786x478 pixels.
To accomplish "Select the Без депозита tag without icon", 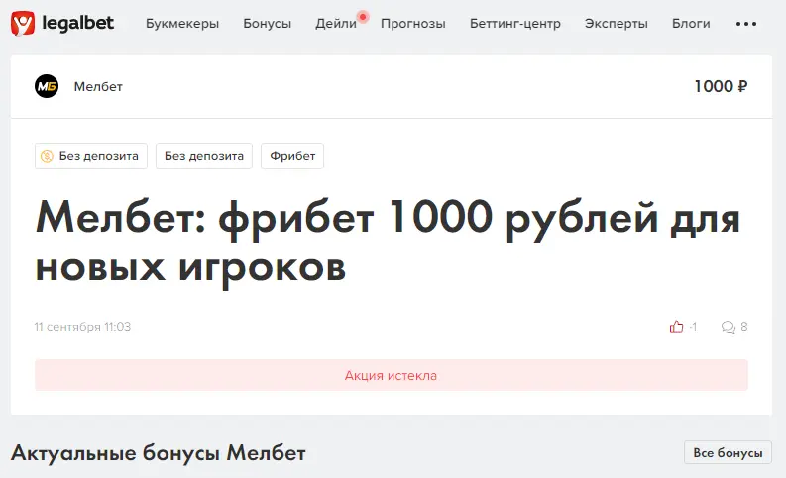I will point(204,156).
